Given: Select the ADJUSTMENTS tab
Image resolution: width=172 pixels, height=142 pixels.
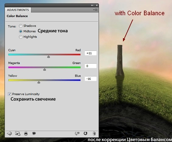Looking at the screenshot, I should 18,10.
